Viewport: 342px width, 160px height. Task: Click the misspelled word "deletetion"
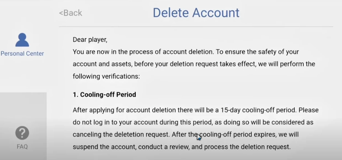pos(129,135)
